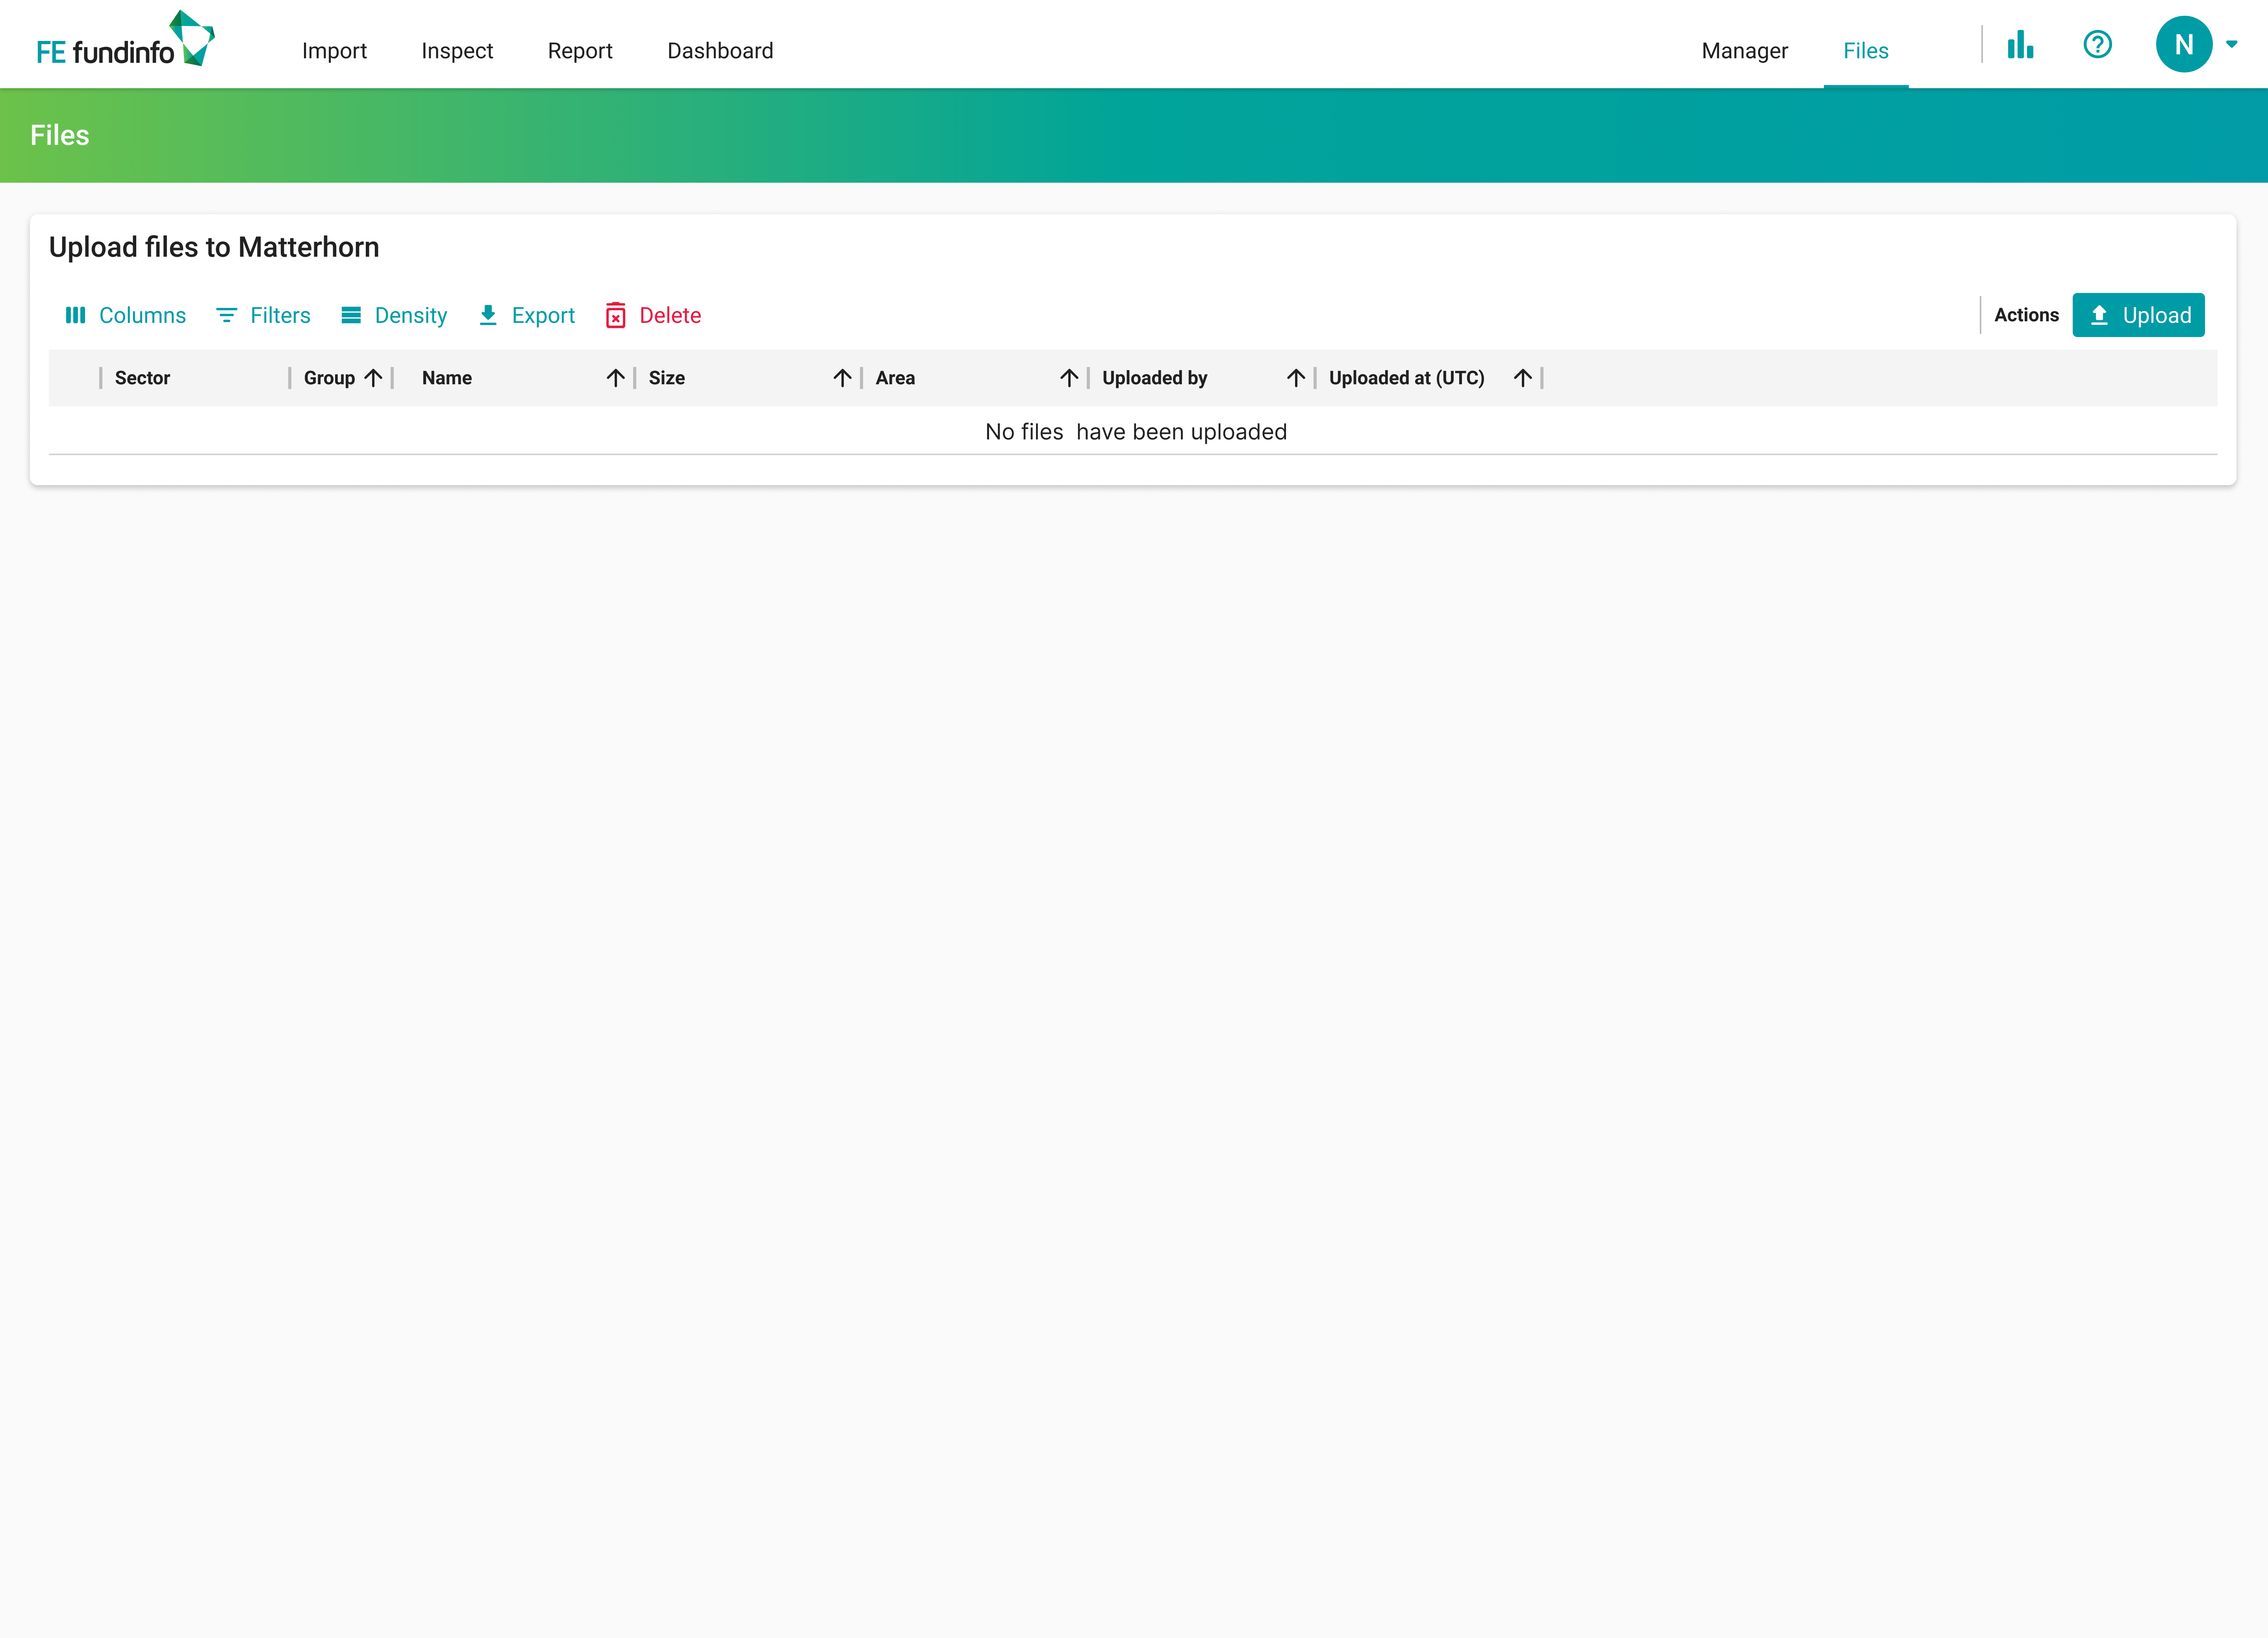Sort by Area column arrow
The width and height of the screenshot is (2268, 1638).
tap(1070, 378)
